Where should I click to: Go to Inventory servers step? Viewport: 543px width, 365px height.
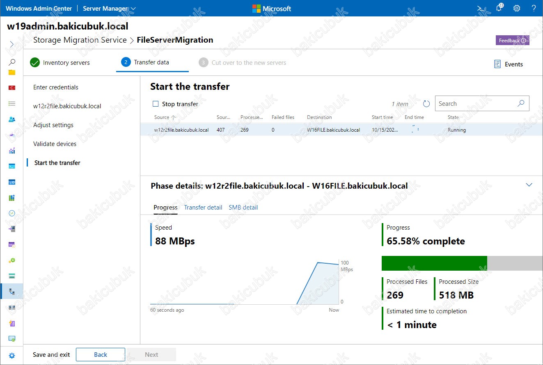tap(60, 63)
